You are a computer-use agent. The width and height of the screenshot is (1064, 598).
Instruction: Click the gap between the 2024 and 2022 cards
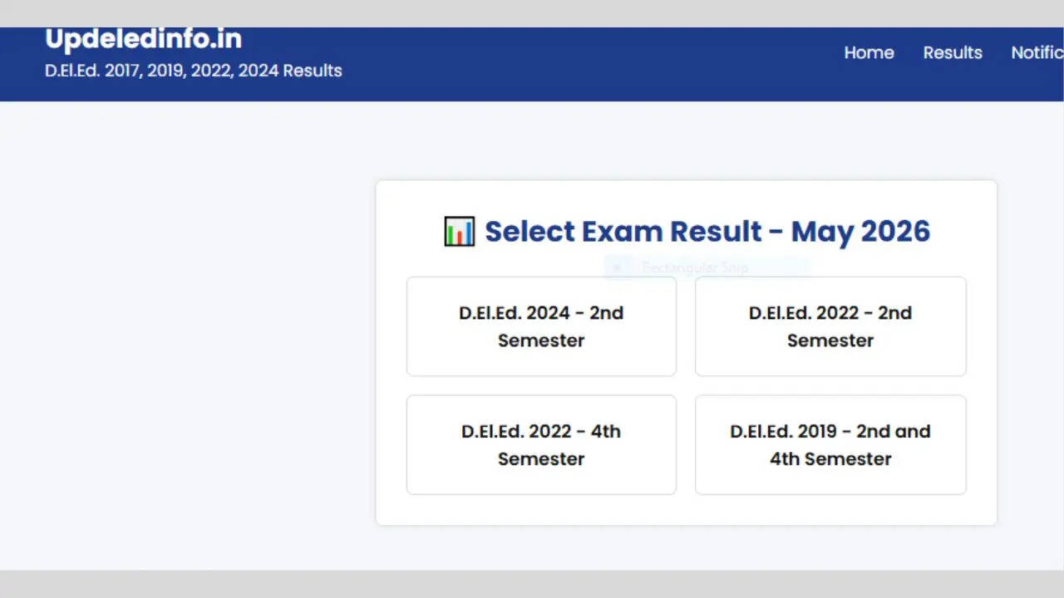pyautogui.click(x=686, y=326)
